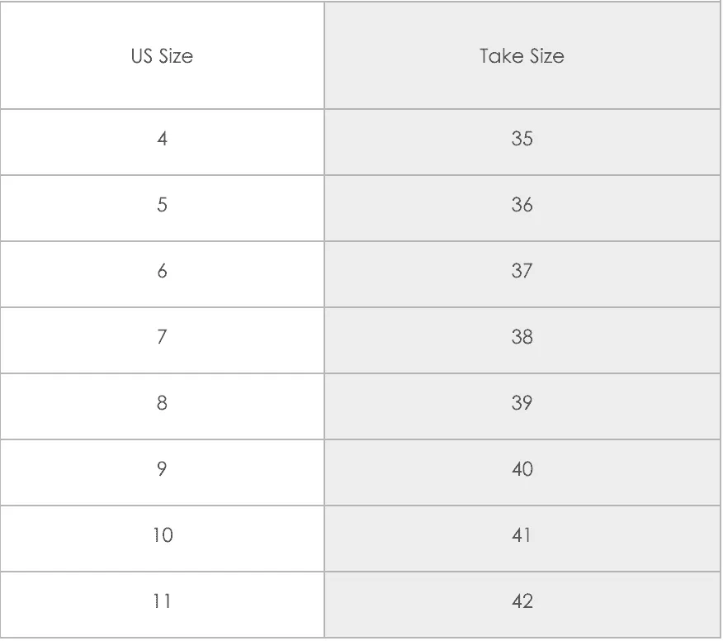
Task: Select the US size 5 cell
Action: pos(162,208)
